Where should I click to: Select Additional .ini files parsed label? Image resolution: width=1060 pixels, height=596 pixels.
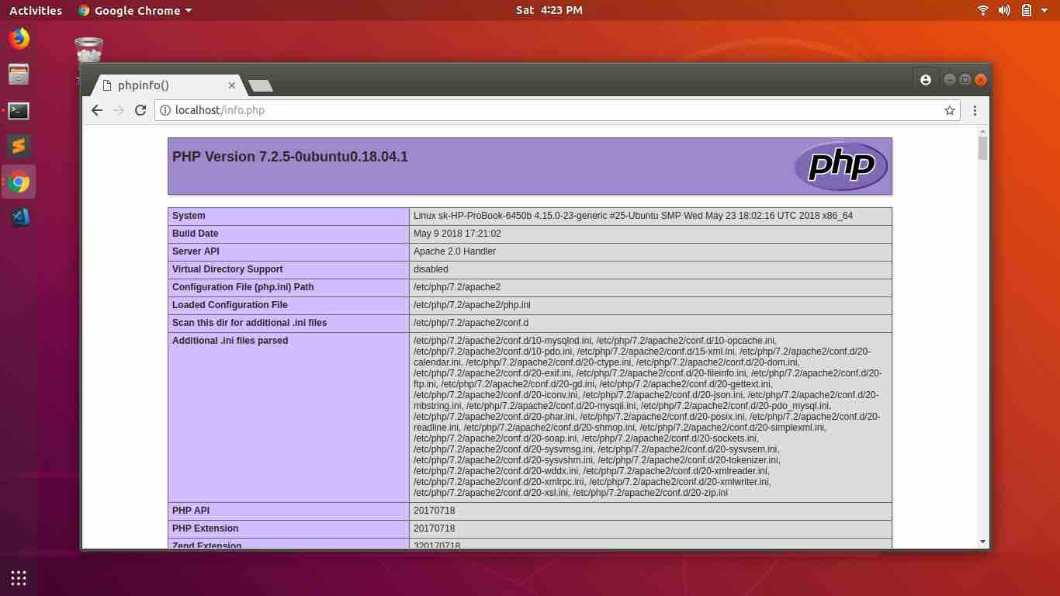click(x=230, y=341)
